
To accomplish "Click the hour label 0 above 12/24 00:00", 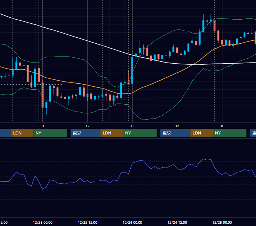I will (132, 126).
